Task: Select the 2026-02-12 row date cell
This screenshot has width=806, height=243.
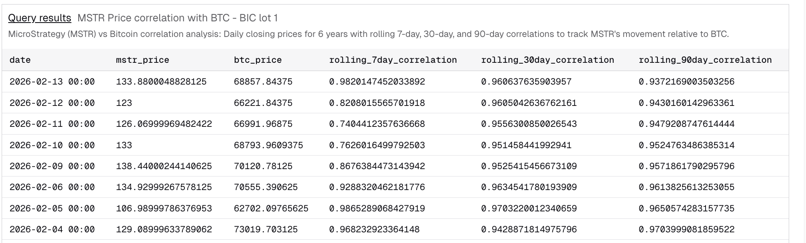Action: click(x=52, y=103)
